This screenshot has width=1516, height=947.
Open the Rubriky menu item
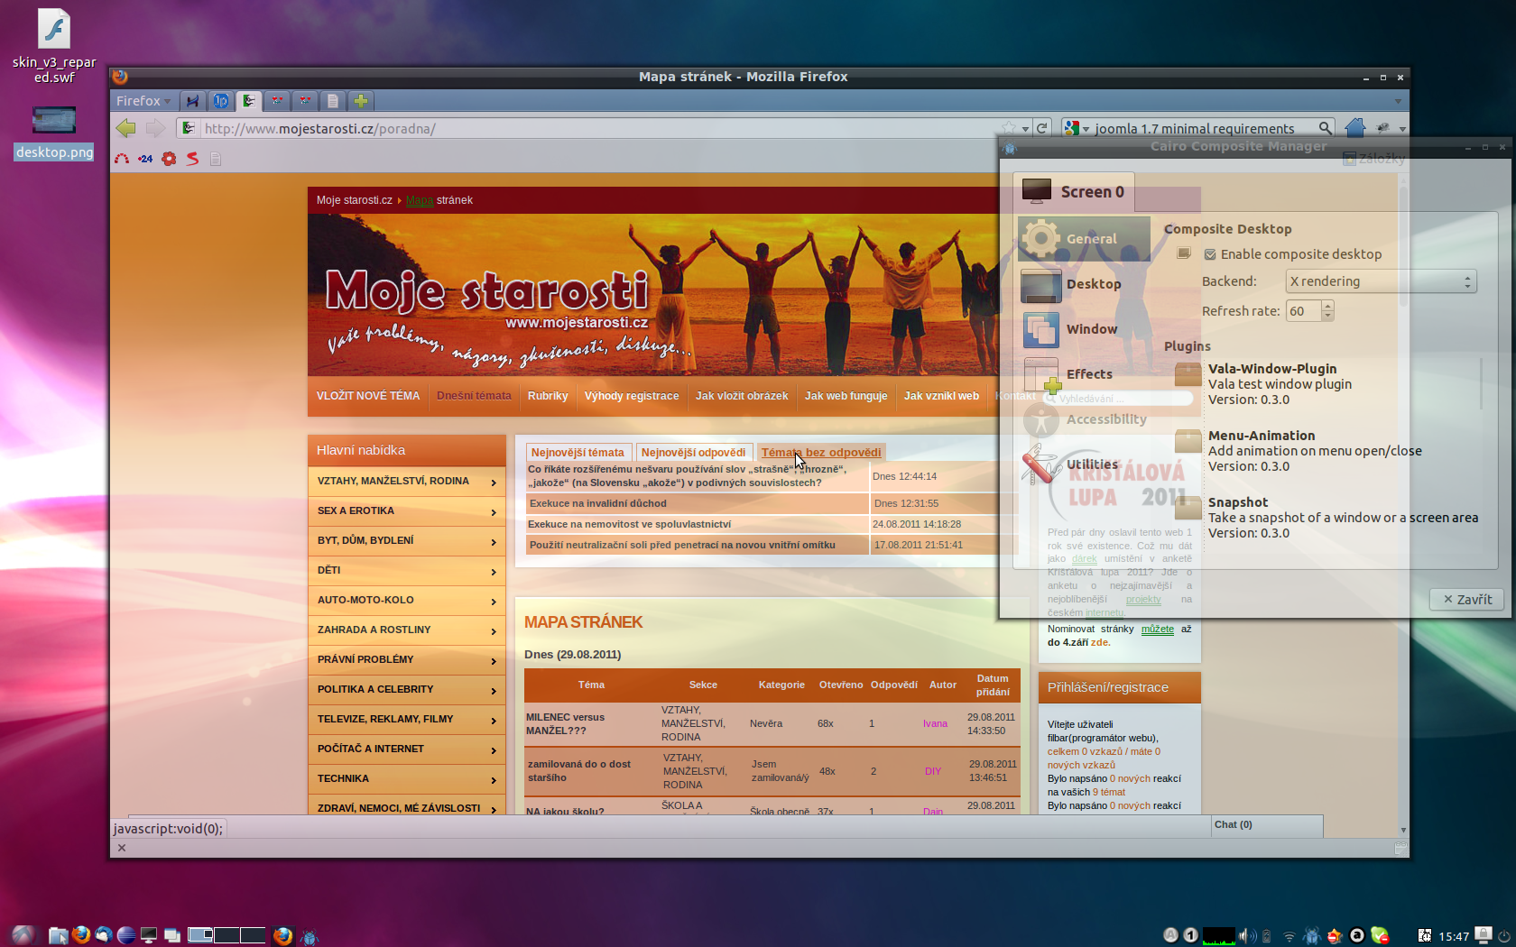coord(548,396)
